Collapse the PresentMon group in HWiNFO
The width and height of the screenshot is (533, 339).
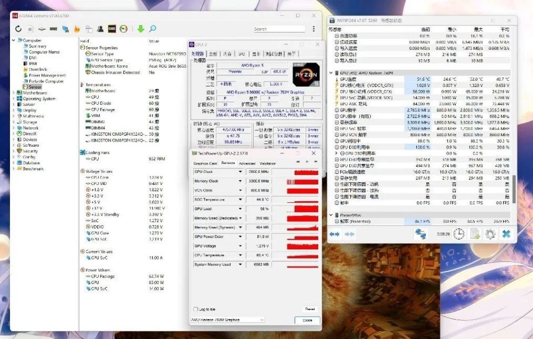click(331, 215)
